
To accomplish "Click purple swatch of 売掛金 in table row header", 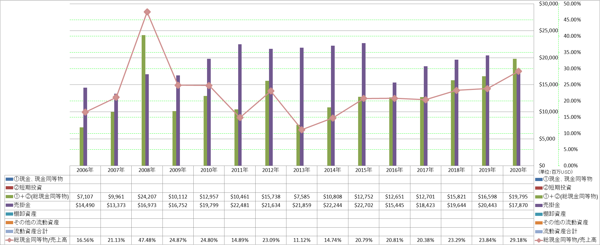I will point(9,205).
